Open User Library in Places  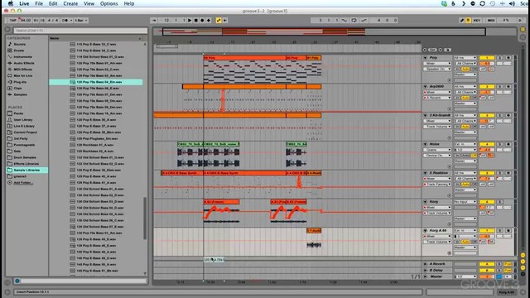pyautogui.click(x=23, y=119)
